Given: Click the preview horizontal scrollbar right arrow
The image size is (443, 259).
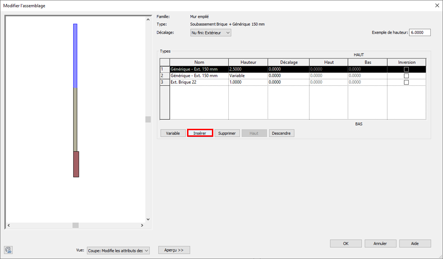Looking at the screenshot, I should 142,225.
